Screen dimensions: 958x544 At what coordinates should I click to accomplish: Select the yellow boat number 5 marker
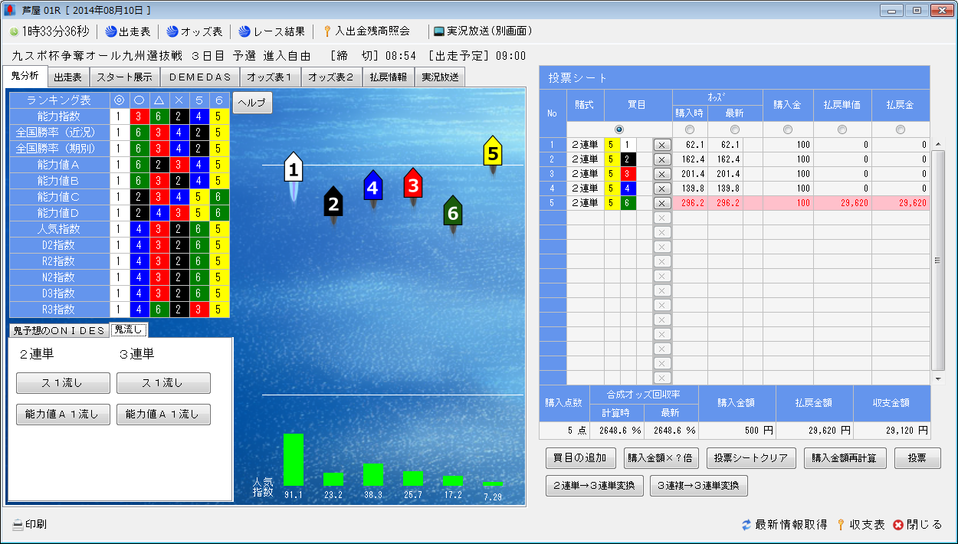tap(493, 152)
